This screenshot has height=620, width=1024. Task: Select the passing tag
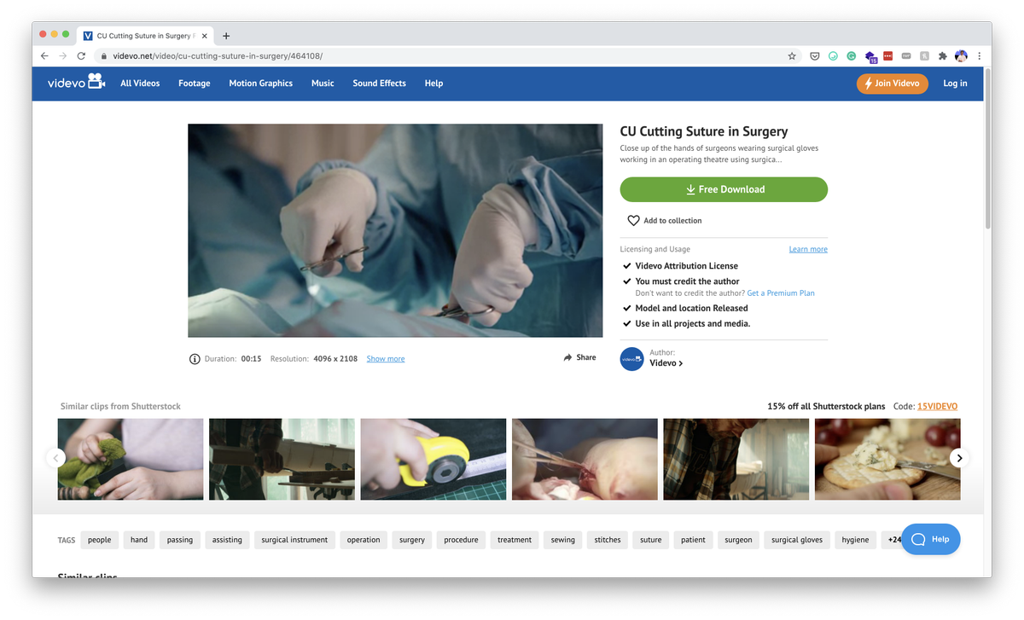tap(180, 540)
